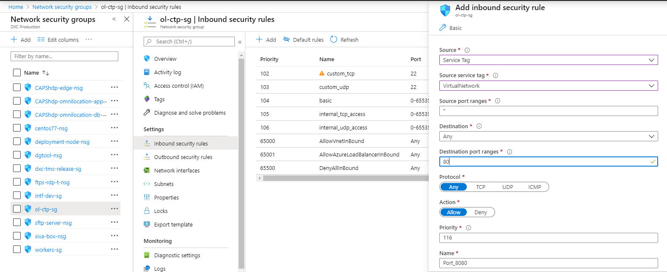
Task: Expand the Source service tag dropdown
Action: pyautogui.click(x=548, y=86)
